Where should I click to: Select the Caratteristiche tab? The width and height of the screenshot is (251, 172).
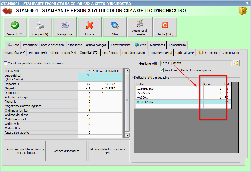[x=121, y=45]
